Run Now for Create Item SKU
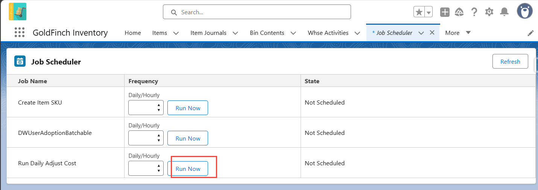Image resolution: width=538 pixels, height=190 pixels. point(188,108)
